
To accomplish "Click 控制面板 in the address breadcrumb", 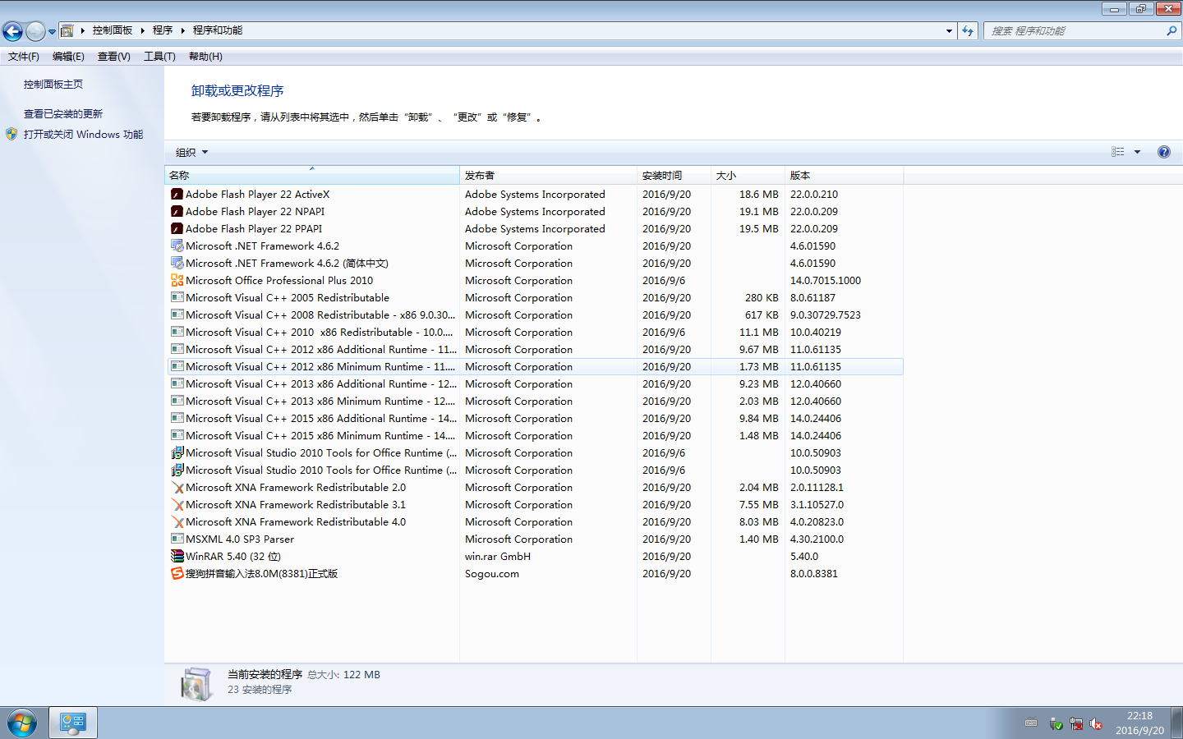I will click(113, 30).
